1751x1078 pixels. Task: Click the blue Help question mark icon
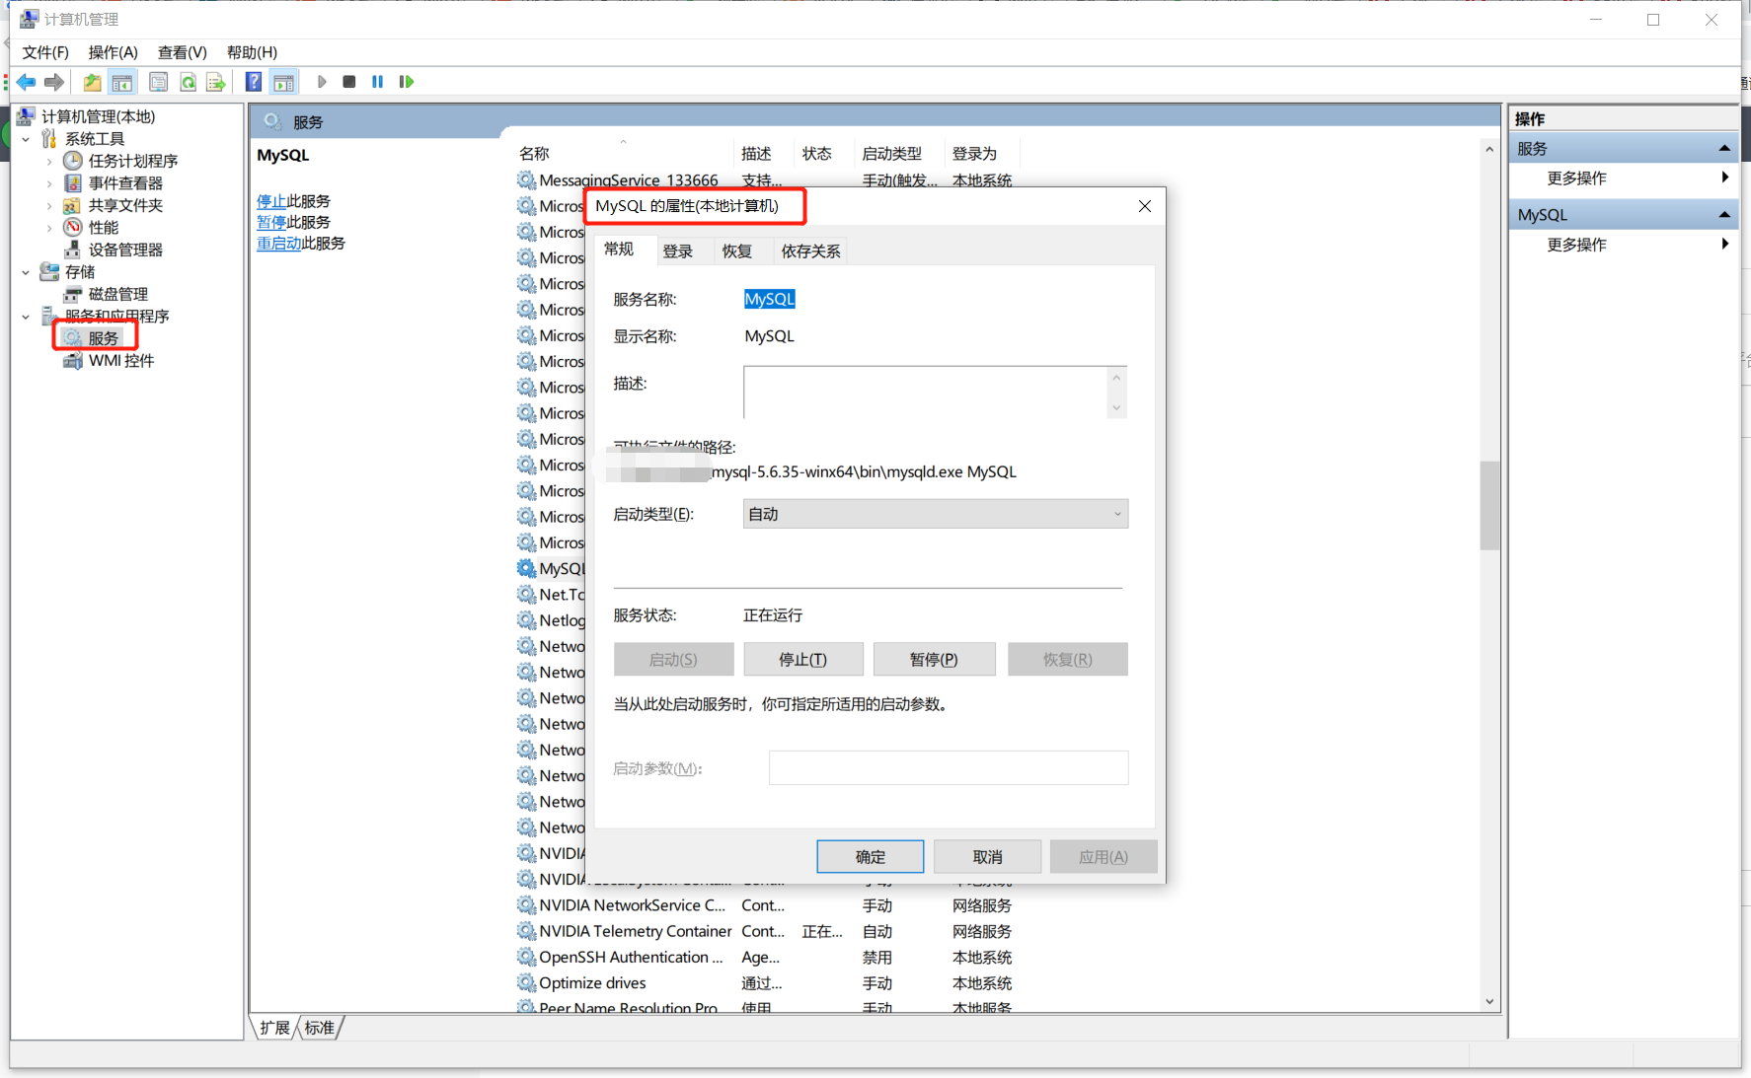coord(254,82)
